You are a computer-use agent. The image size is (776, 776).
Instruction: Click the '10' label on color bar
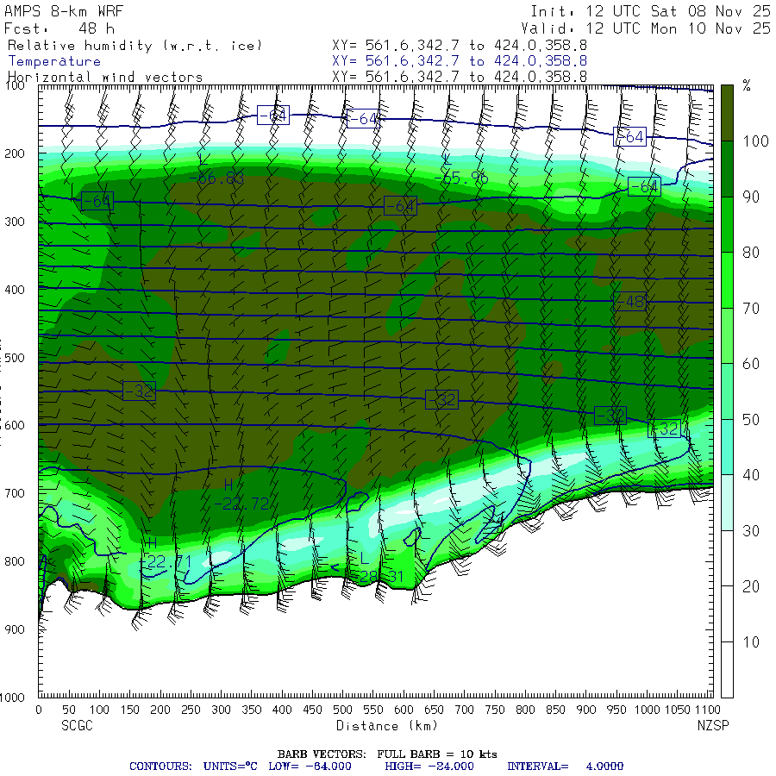(x=751, y=642)
